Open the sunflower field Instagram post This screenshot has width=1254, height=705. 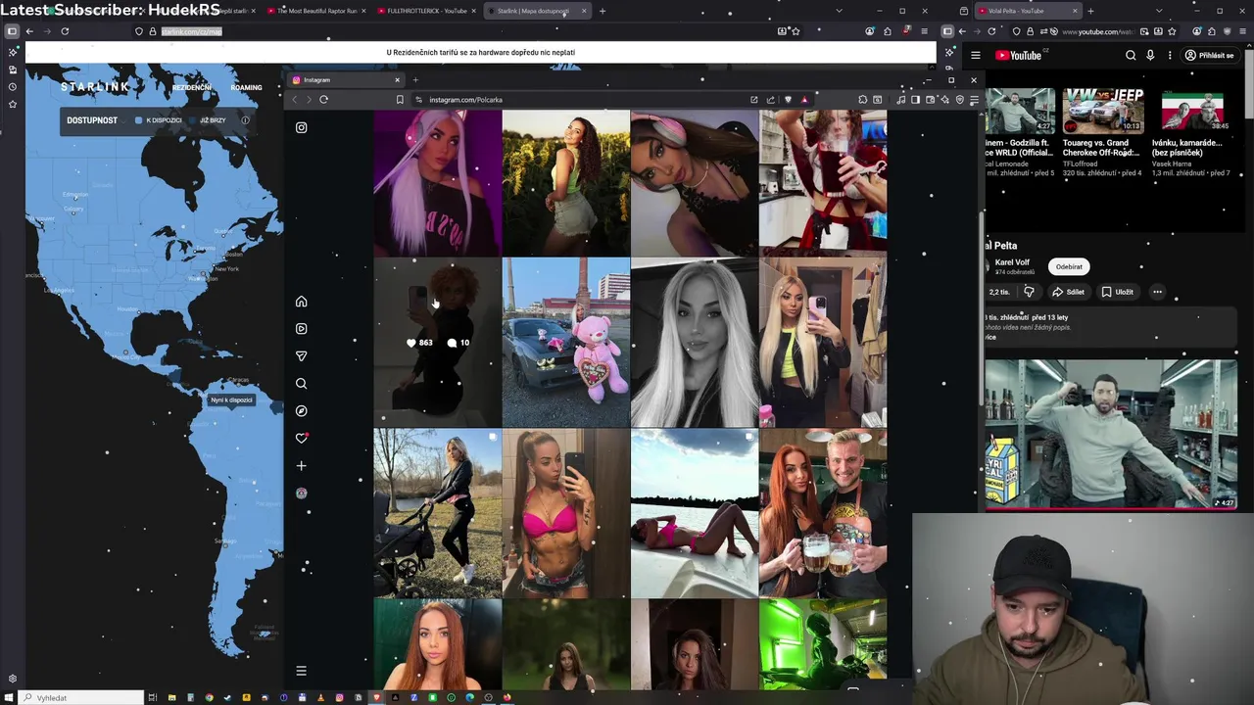tap(565, 182)
